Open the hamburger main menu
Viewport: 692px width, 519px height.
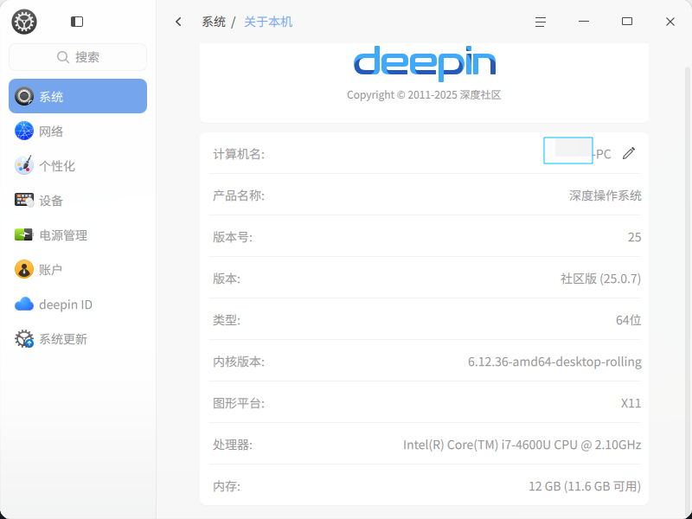(541, 22)
